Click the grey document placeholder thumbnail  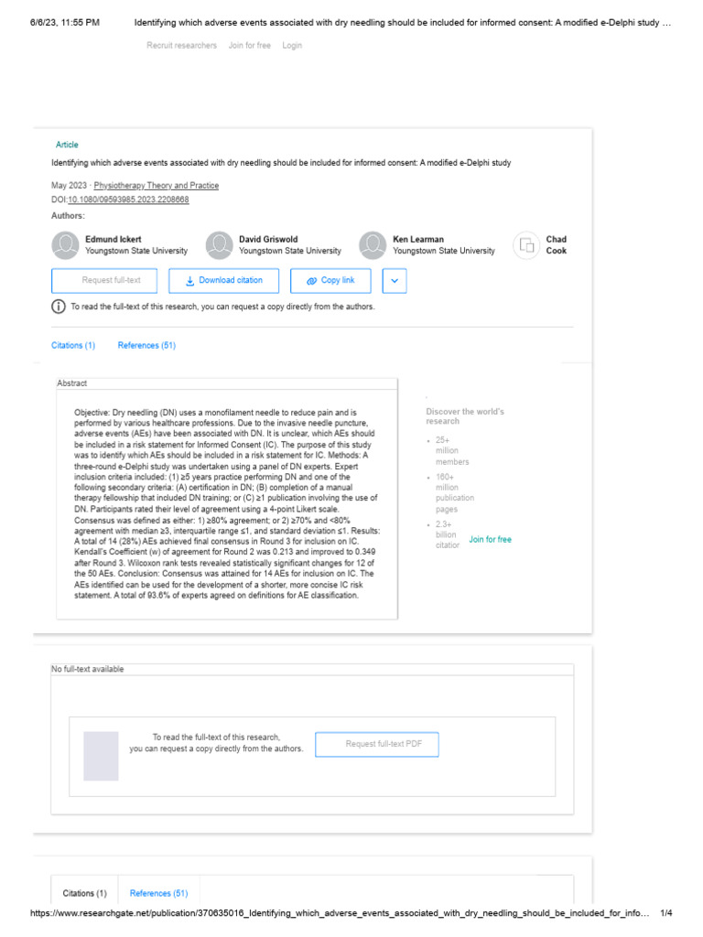tap(101, 756)
